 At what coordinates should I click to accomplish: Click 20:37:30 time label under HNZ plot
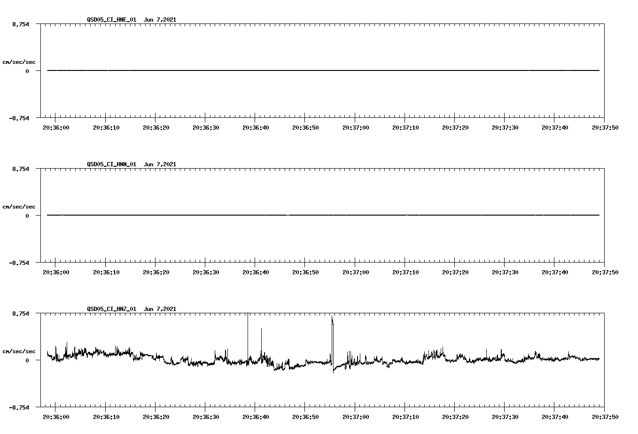click(x=505, y=417)
